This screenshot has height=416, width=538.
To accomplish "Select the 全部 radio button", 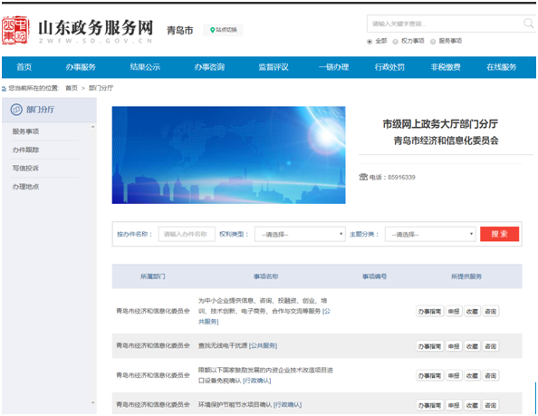I will click(370, 42).
